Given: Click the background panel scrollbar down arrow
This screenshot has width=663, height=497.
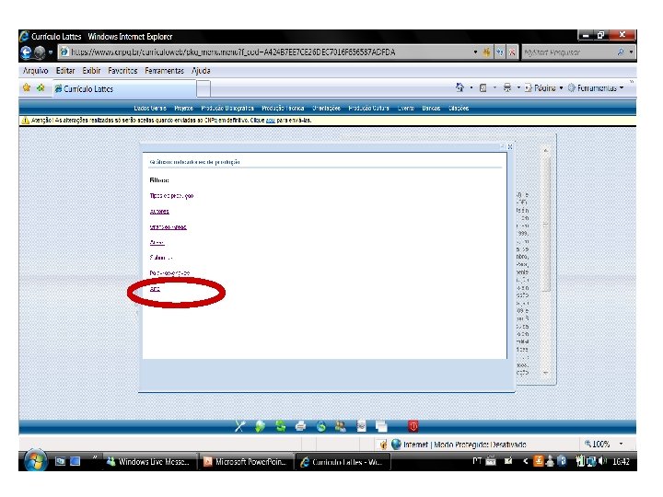Looking at the screenshot, I should coord(545,373).
